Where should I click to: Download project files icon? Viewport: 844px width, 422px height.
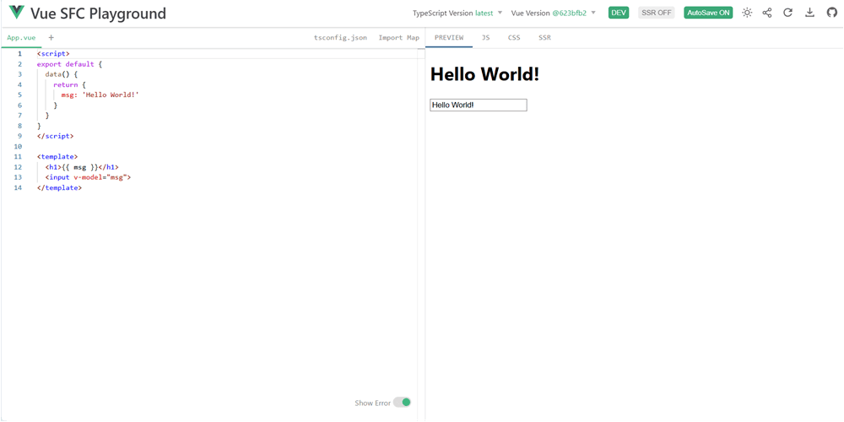[x=809, y=13]
